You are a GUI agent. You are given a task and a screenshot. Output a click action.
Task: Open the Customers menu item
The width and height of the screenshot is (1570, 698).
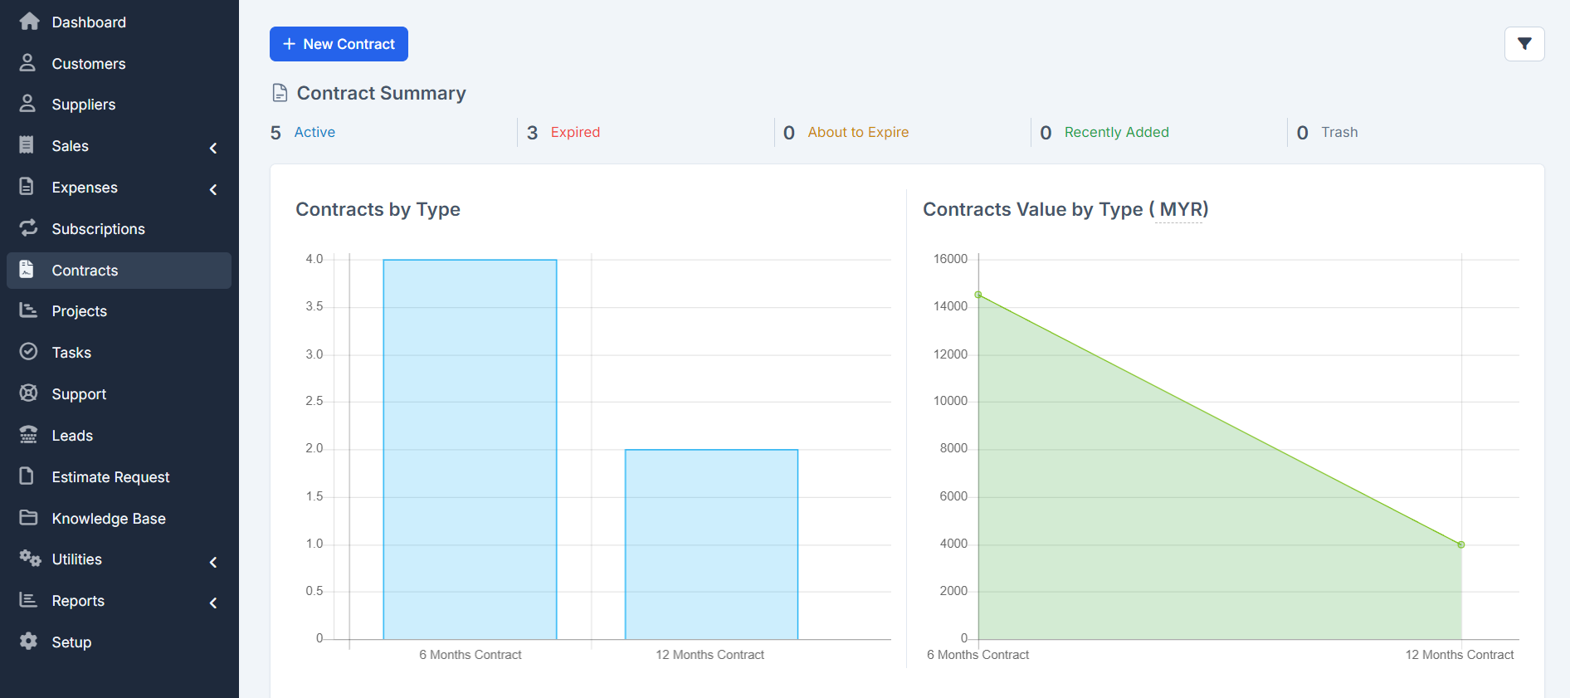click(88, 64)
